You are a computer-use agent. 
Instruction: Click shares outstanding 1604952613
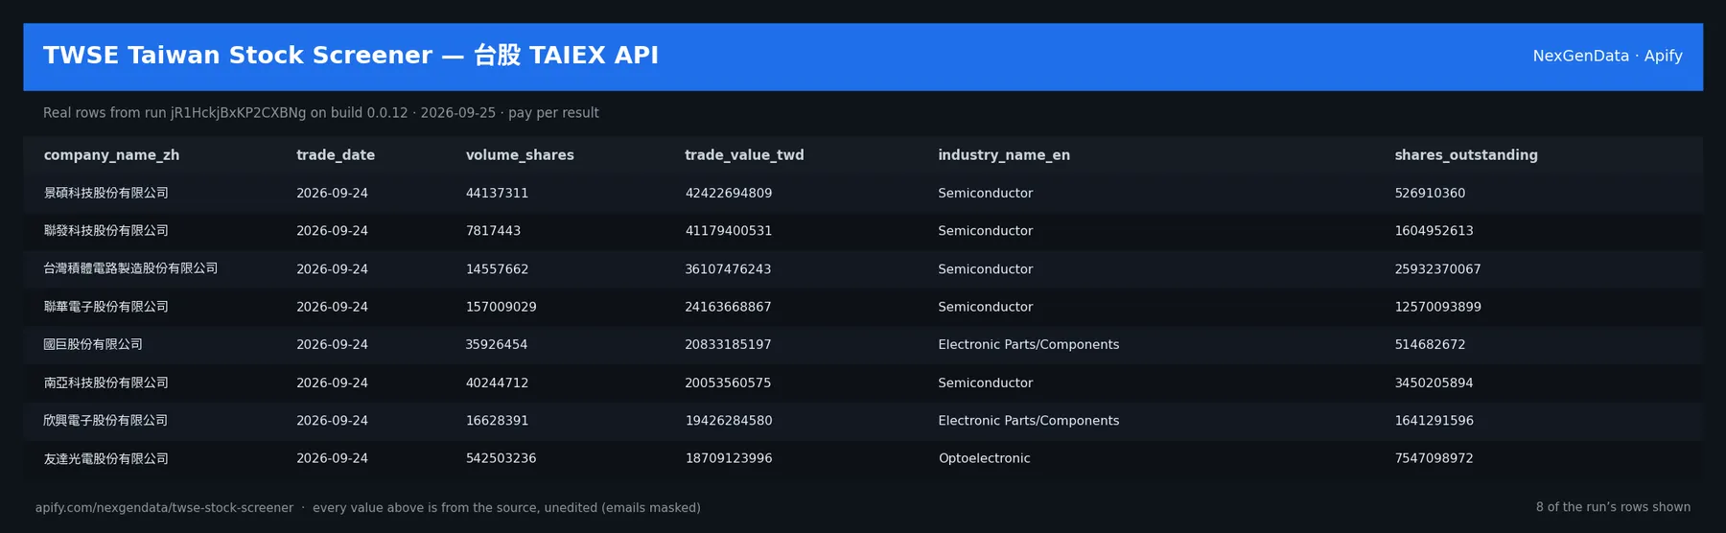click(1434, 231)
